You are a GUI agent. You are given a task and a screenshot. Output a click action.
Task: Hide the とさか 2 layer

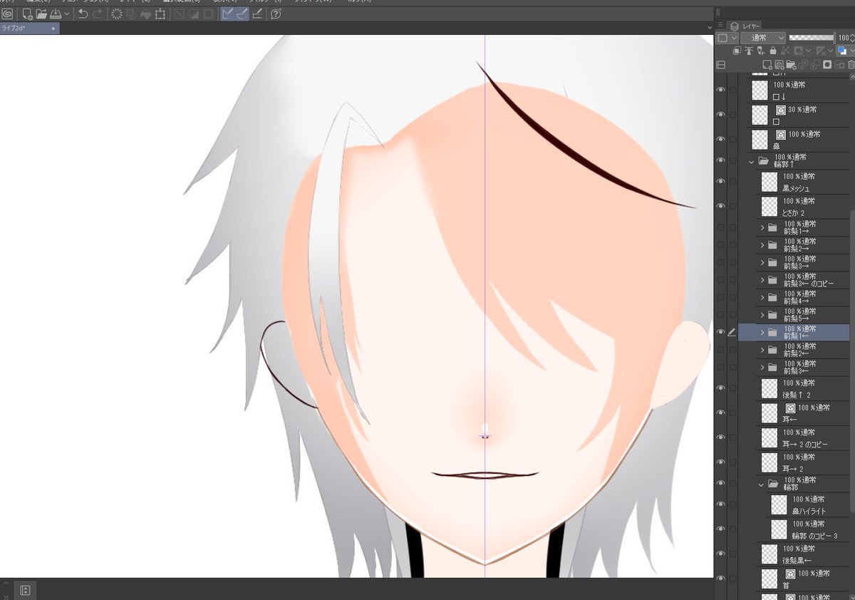[x=720, y=205]
